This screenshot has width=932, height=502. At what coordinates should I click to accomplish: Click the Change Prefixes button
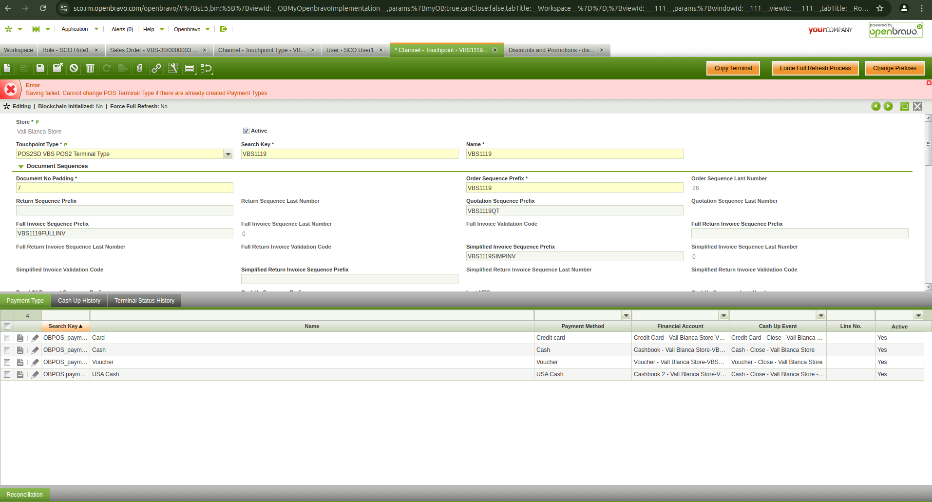(x=894, y=68)
